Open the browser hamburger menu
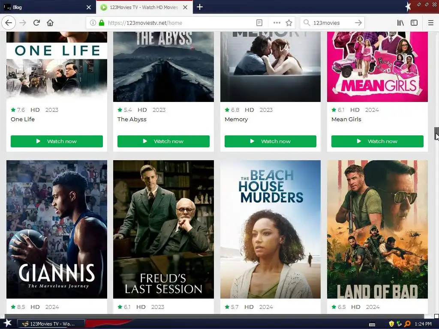Viewport: 439px width, 329px height. [431, 23]
